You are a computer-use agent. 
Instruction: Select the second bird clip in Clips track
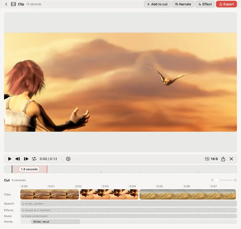point(109,195)
